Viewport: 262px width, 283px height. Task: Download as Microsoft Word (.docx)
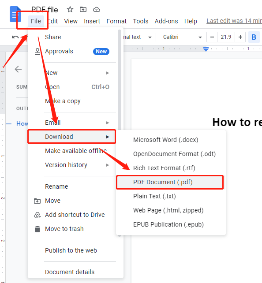point(171,140)
